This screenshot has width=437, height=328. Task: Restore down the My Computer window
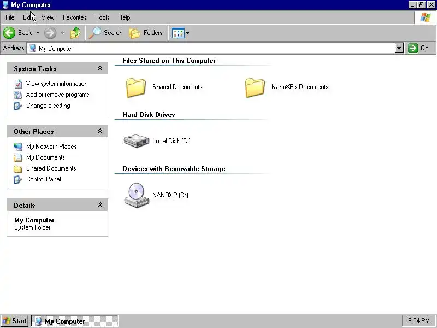(421, 5)
